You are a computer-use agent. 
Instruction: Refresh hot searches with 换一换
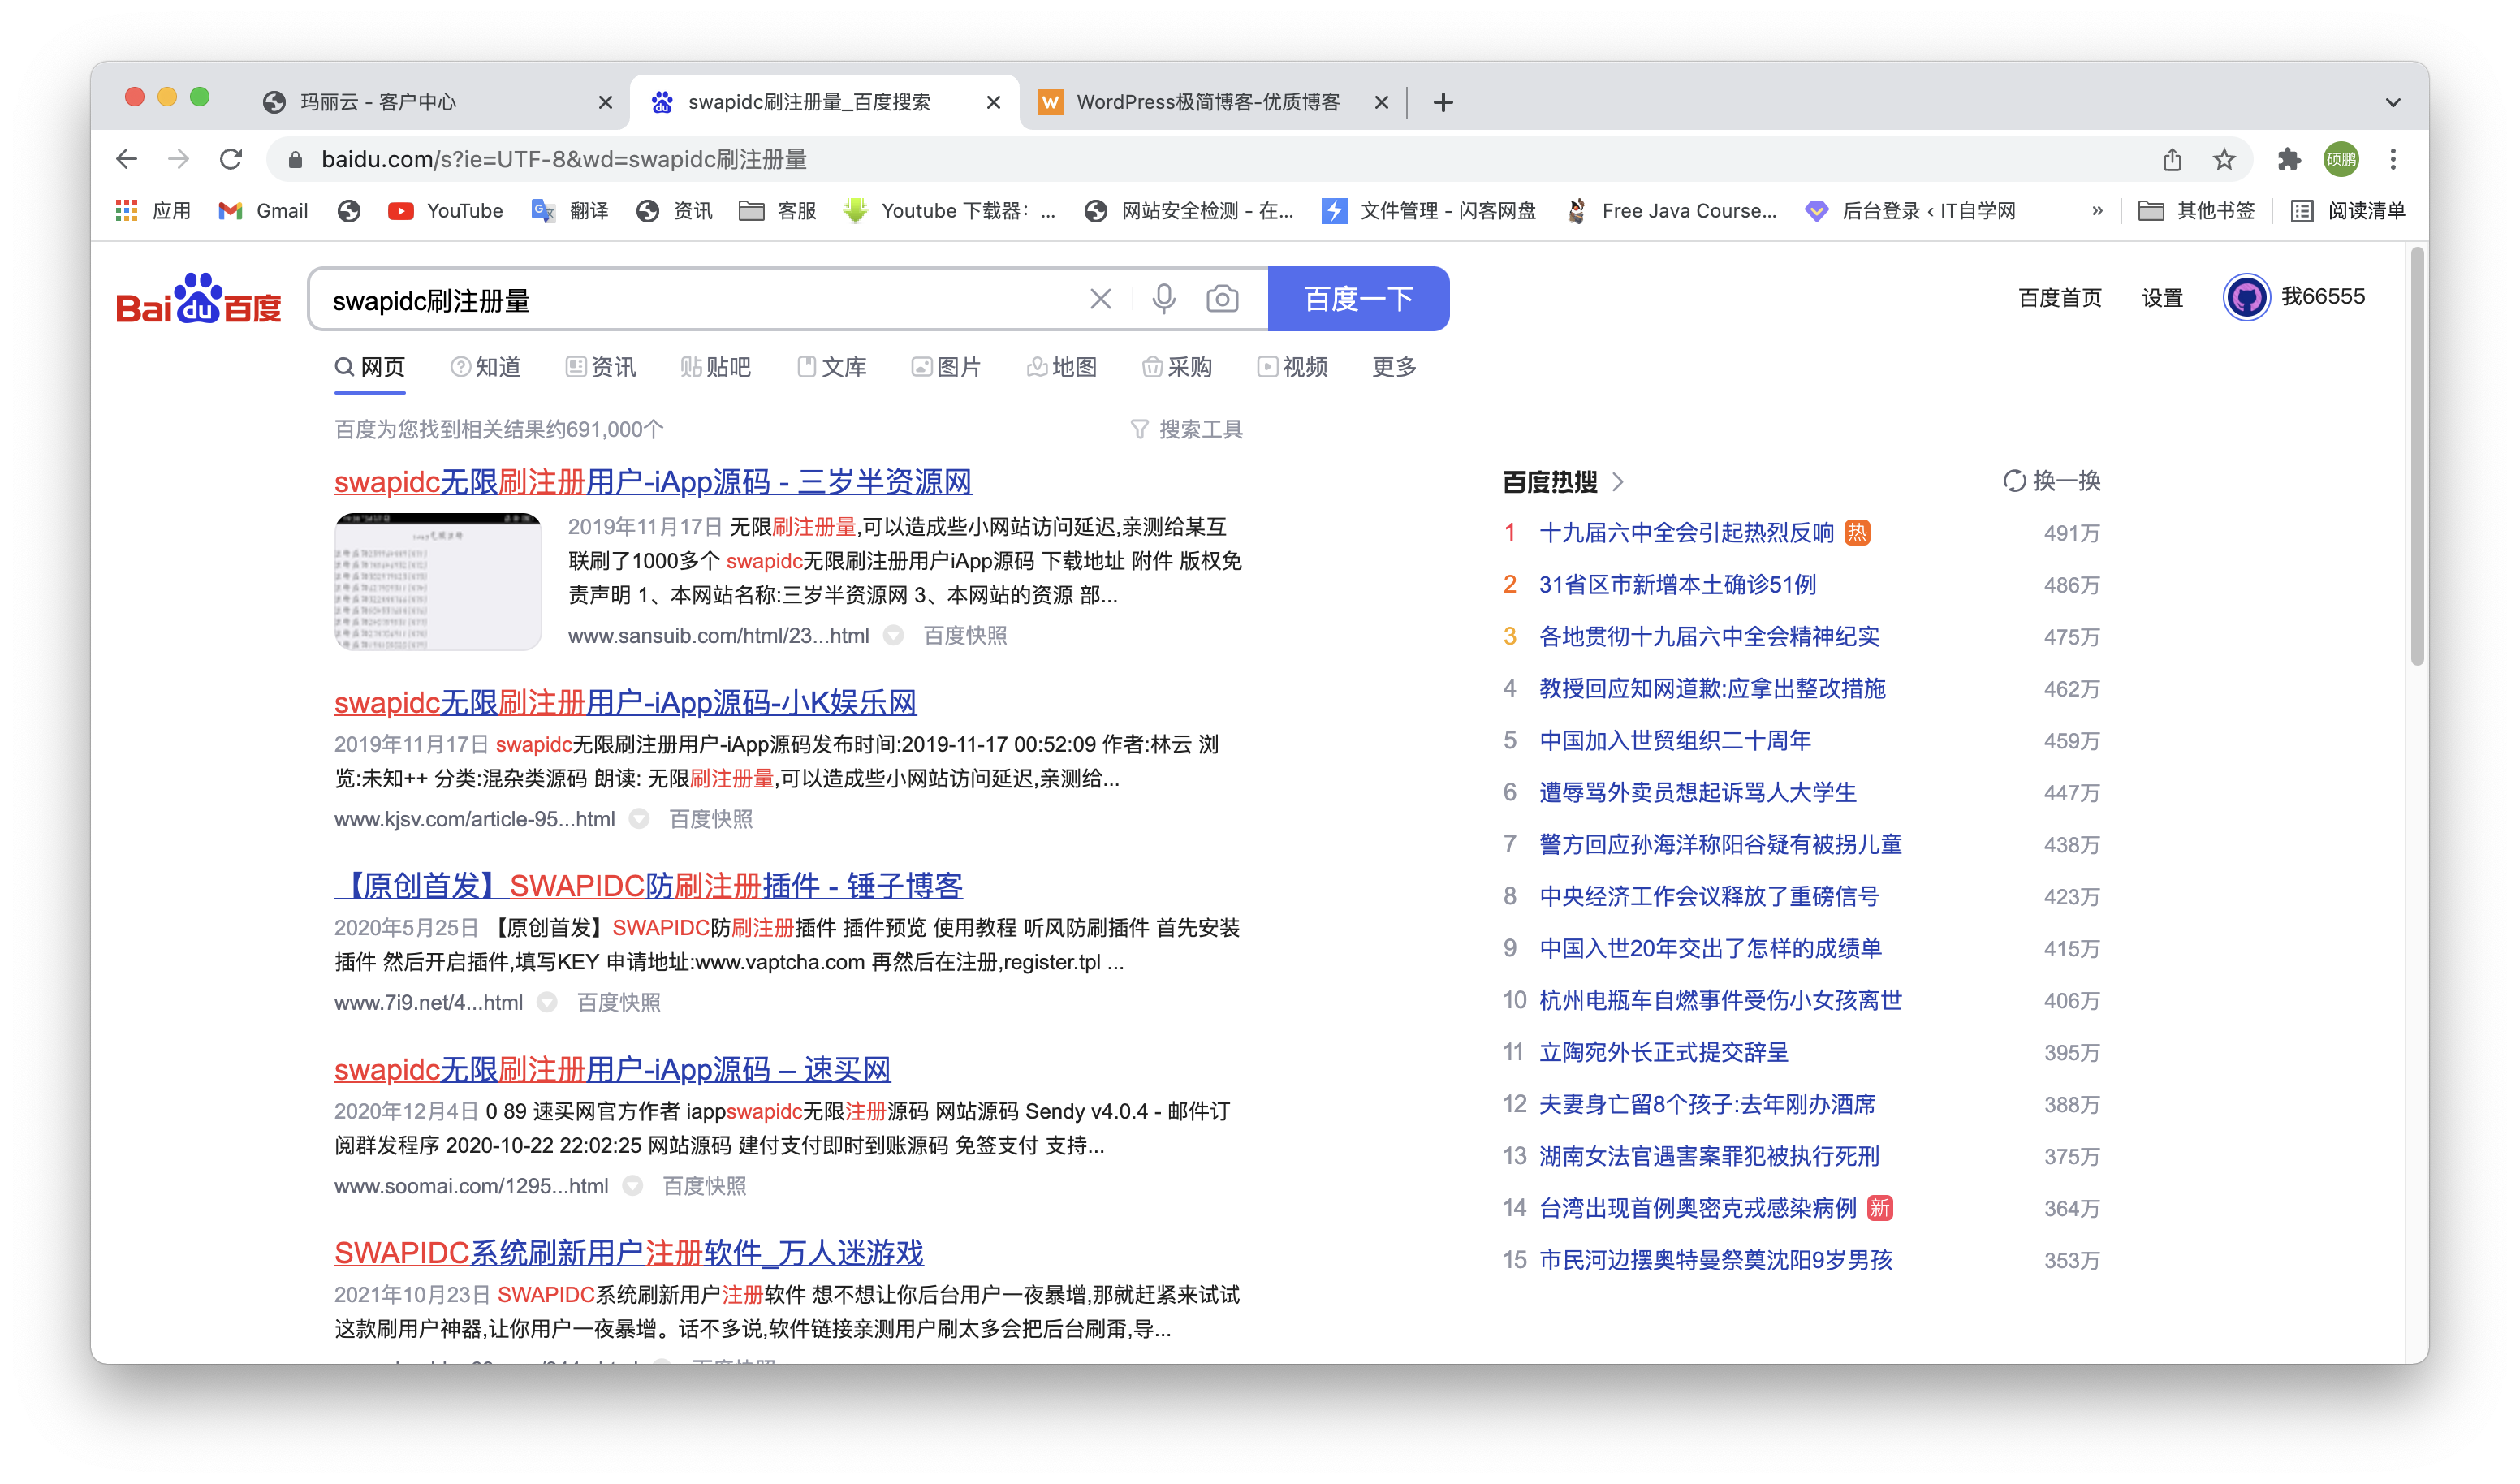pos(2051,482)
